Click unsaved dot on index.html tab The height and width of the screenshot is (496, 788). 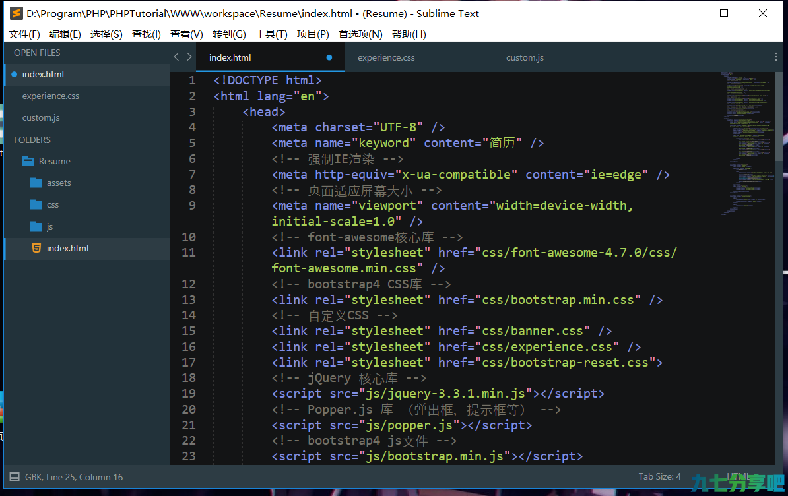pyautogui.click(x=329, y=58)
